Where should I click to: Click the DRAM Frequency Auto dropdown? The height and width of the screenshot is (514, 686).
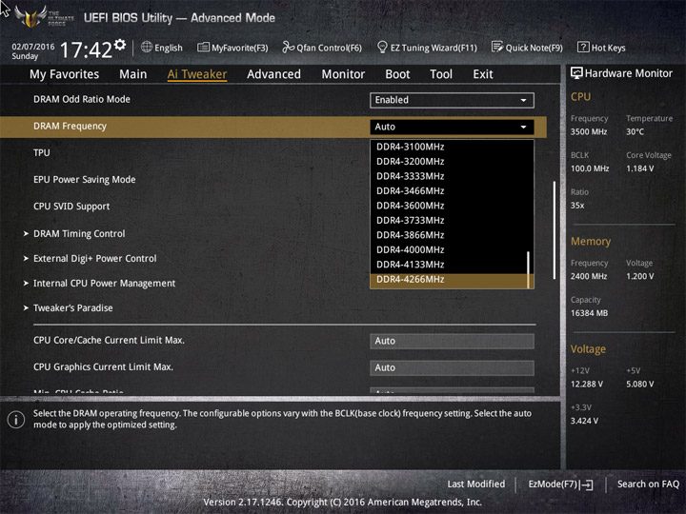coord(452,127)
